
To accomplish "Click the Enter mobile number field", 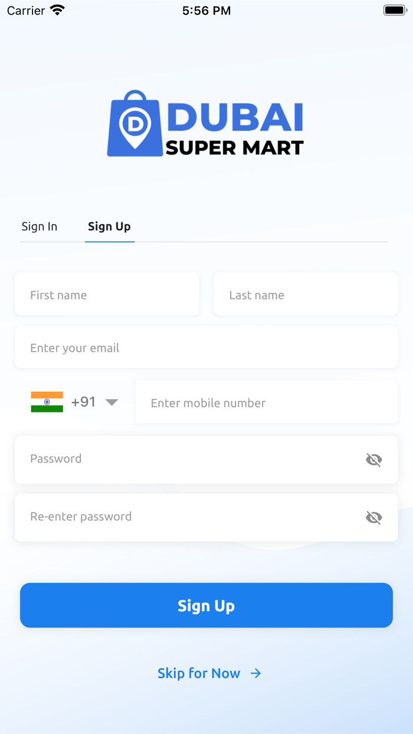I will [266, 402].
